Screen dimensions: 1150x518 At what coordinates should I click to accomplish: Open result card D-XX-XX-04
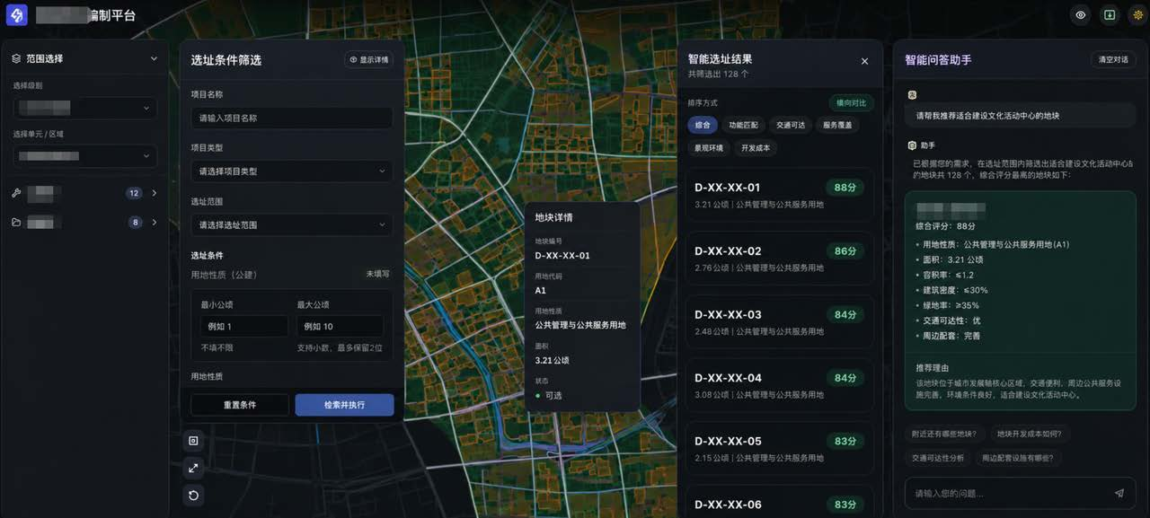[779, 385]
